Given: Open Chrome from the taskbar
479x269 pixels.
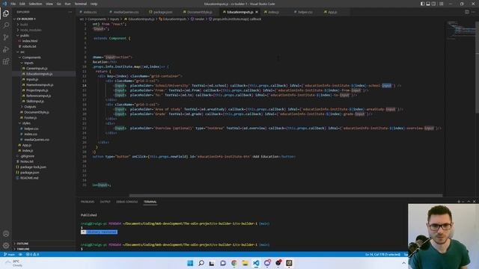Looking at the screenshot, I should point(234,263).
